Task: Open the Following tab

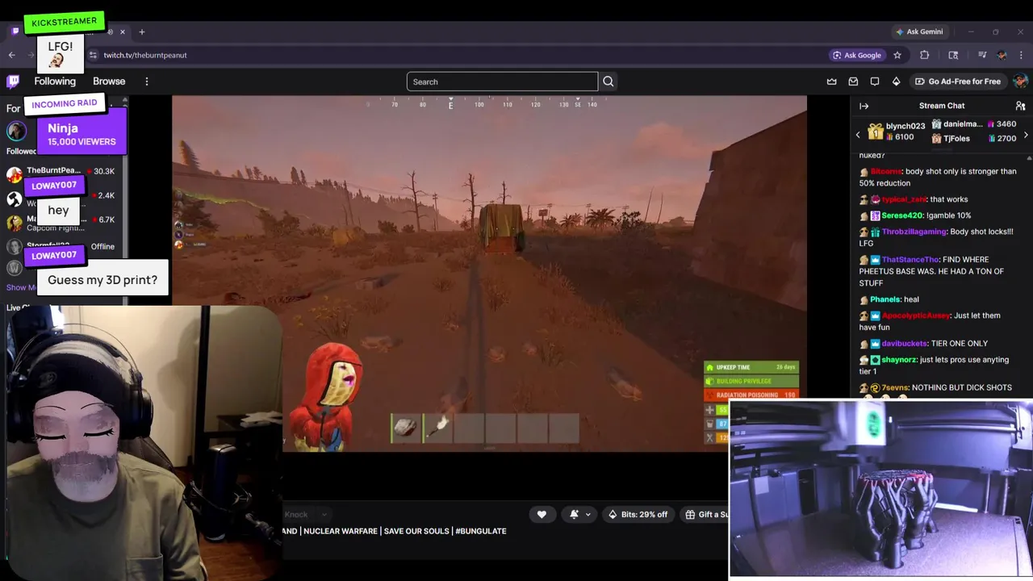Action: tap(55, 82)
